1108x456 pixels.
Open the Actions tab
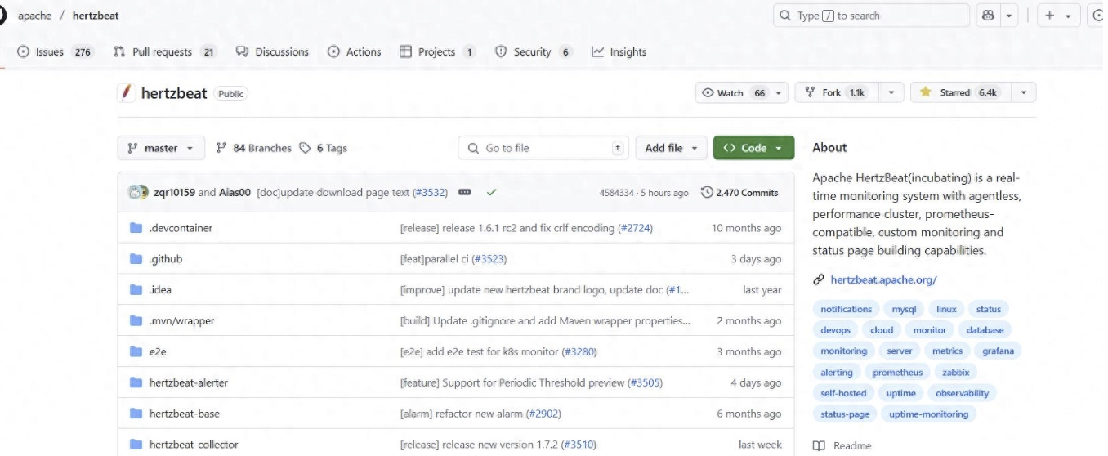tap(355, 51)
